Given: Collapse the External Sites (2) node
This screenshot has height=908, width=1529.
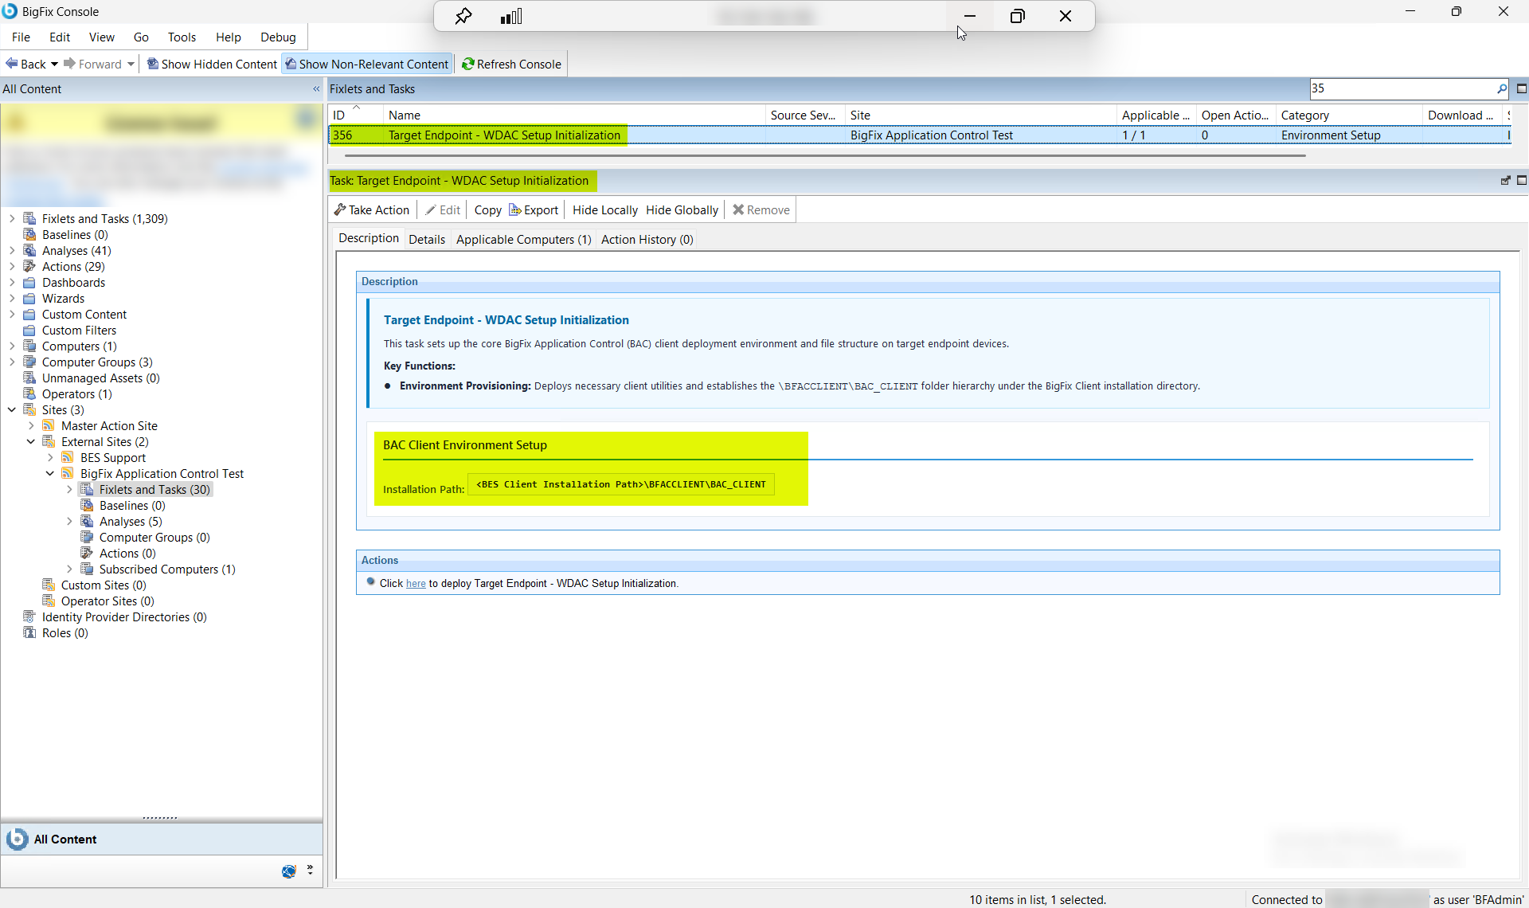Looking at the screenshot, I should tap(31, 441).
